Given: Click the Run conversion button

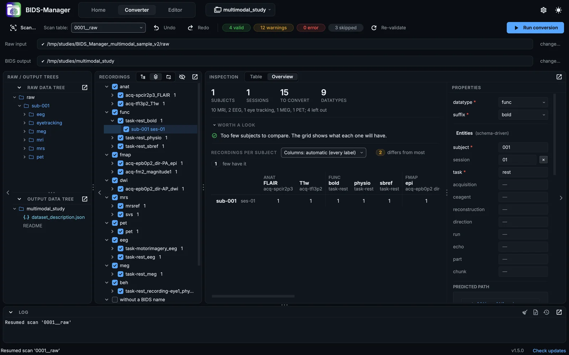Looking at the screenshot, I should pyautogui.click(x=535, y=28).
